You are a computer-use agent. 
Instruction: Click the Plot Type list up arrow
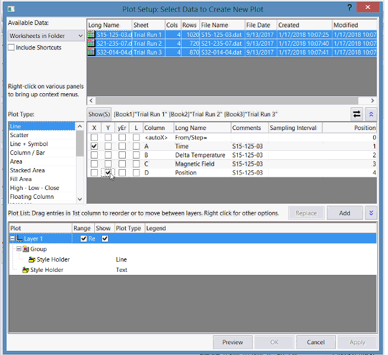(x=79, y=126)
